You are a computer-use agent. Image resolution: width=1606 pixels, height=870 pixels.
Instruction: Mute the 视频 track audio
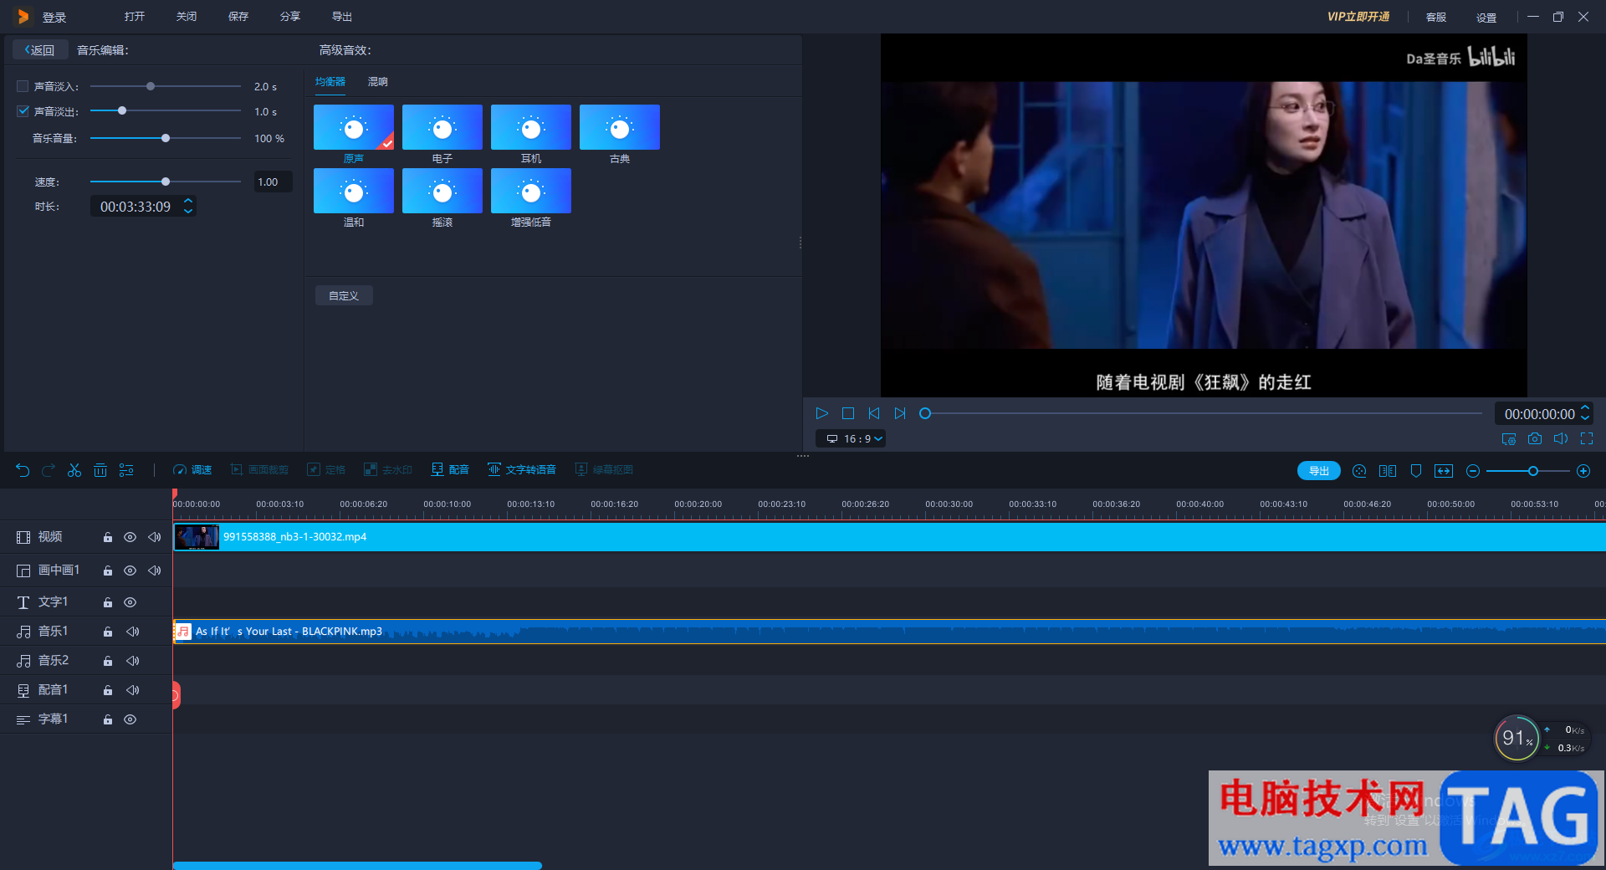[154, 537]
